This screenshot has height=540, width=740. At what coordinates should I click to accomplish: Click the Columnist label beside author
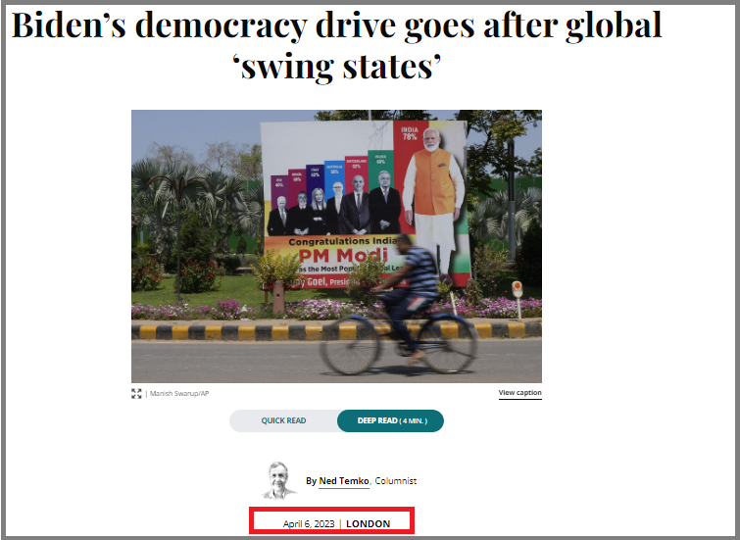[x=396, y=481]
